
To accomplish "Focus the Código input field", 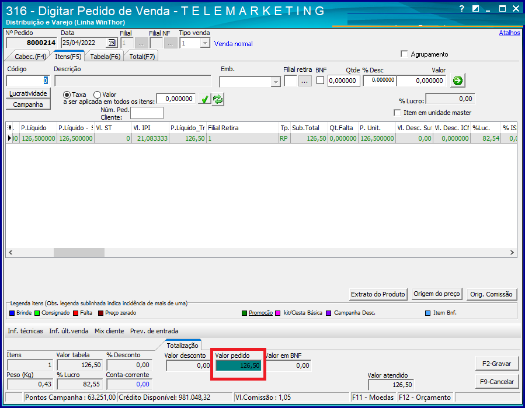I will [28, 81].
